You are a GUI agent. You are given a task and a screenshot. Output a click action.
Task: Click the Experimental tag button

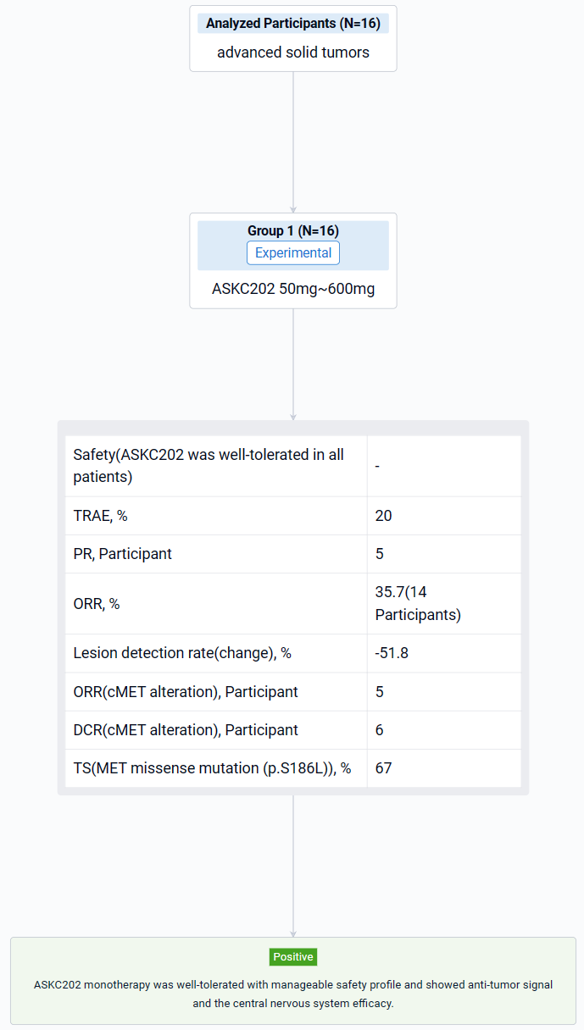[x=293, y=253]
